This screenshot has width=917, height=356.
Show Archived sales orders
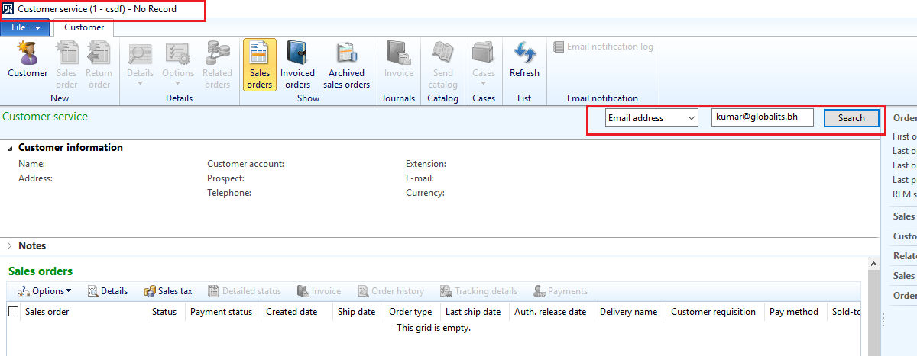point(346,65)
